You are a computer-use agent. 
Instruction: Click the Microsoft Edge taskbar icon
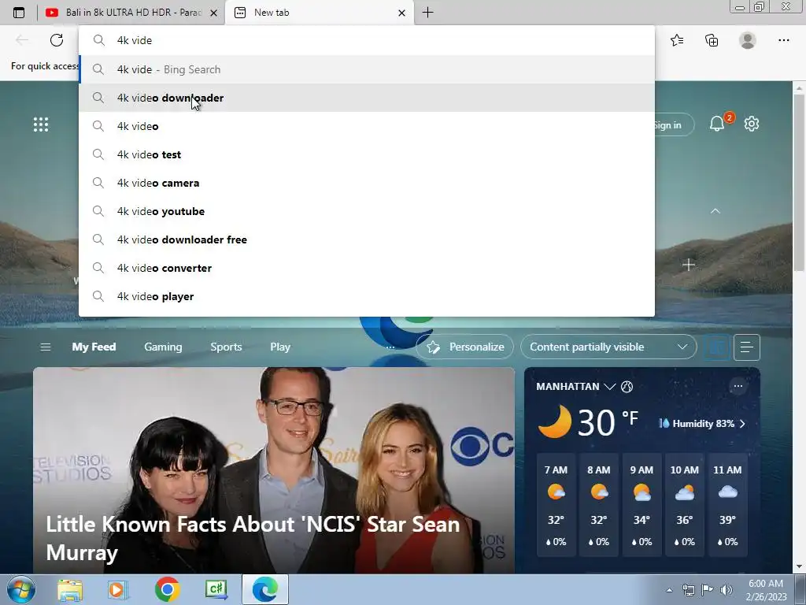(264, 589)
